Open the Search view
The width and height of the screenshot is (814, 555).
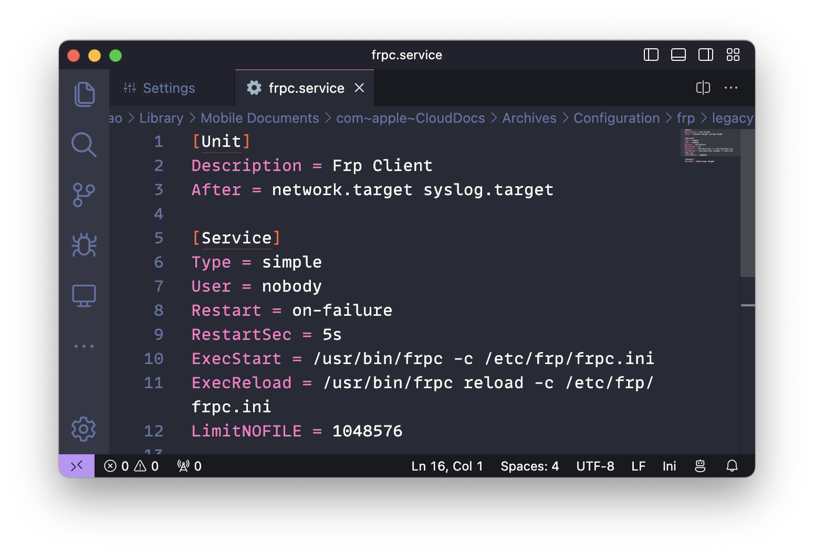click(84, 145)
